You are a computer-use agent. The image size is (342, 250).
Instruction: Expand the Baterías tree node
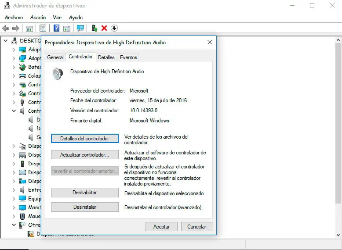click(x=14, y=67)
